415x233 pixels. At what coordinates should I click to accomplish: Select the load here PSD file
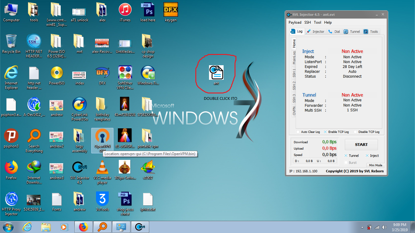coord(148,9)
